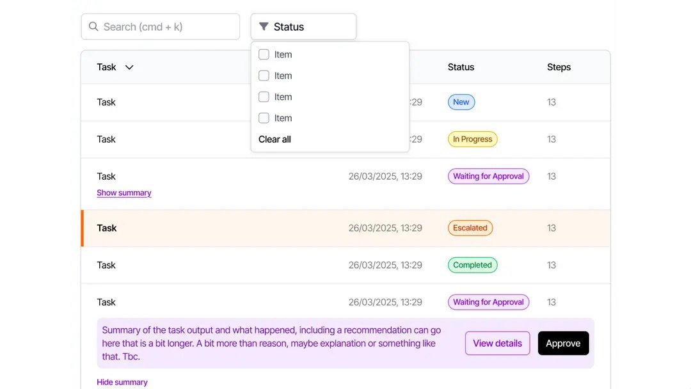Click the Steps column header
The height and width of the screenshot is (389, 691).
(x=559, y=67)
